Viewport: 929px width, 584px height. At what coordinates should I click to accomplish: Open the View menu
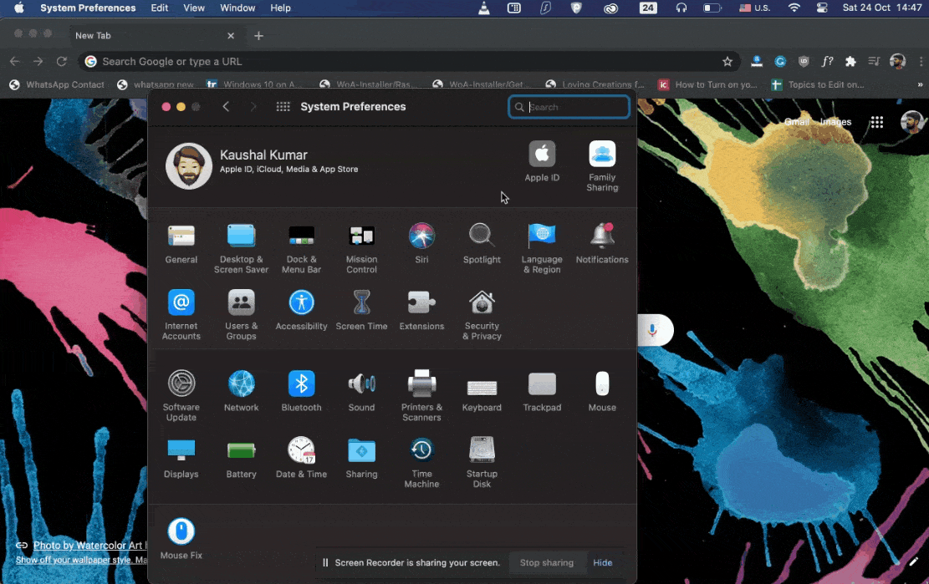click(x=194, y=8)
